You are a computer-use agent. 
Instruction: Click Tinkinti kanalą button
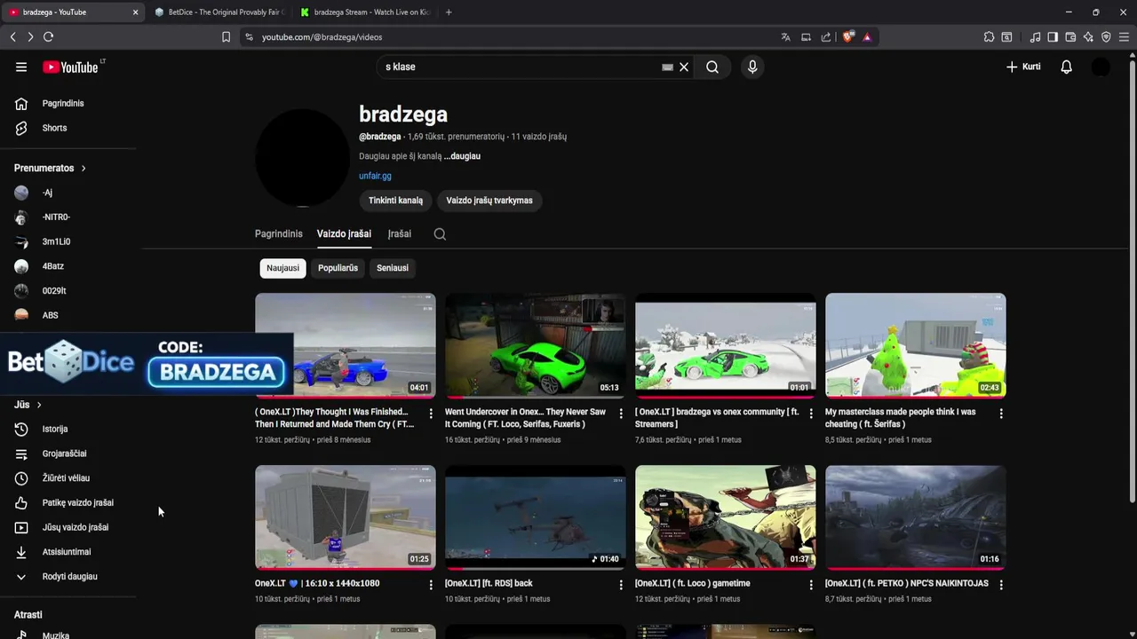[395, 201]
